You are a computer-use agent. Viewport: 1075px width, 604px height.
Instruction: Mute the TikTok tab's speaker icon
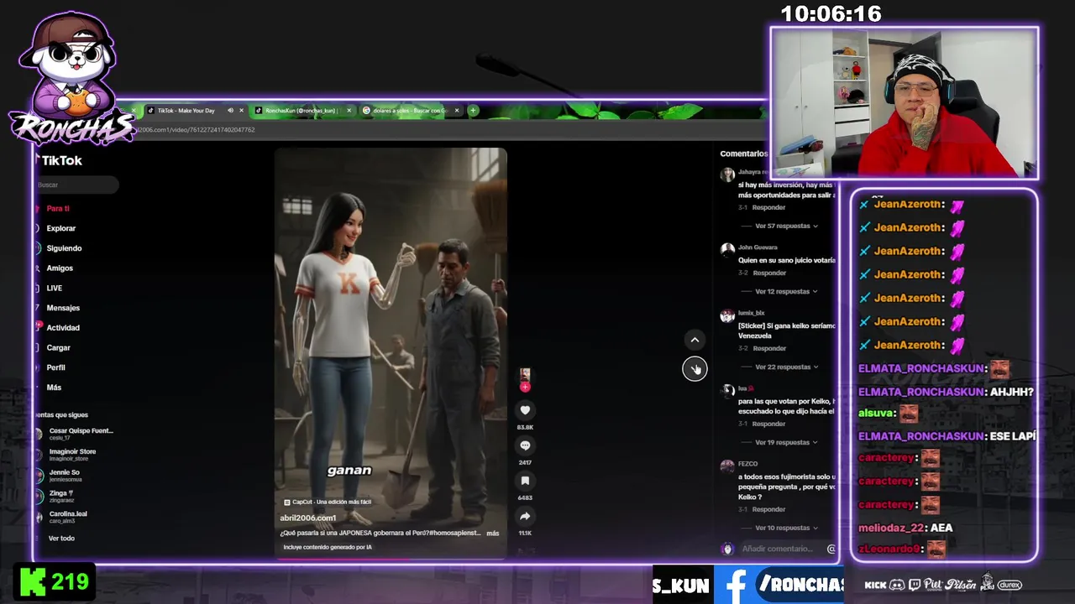230,110
